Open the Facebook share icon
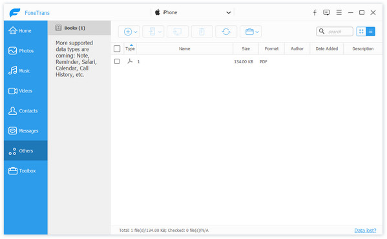Image resolution: width=387 pixels, height=239 pixels. point(315,12)
